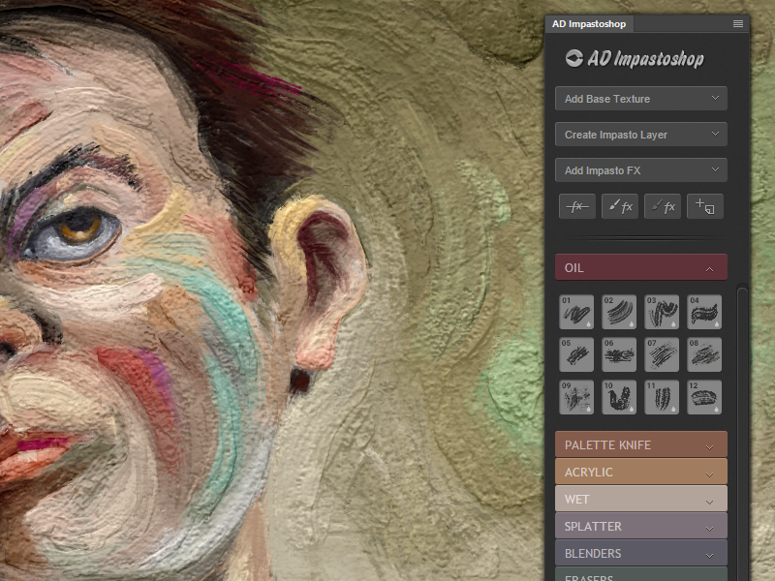Click the strikethrough fx remove effects icon
Image resolution: width=775 pixels, height=581 pixels.
point(576,206)
